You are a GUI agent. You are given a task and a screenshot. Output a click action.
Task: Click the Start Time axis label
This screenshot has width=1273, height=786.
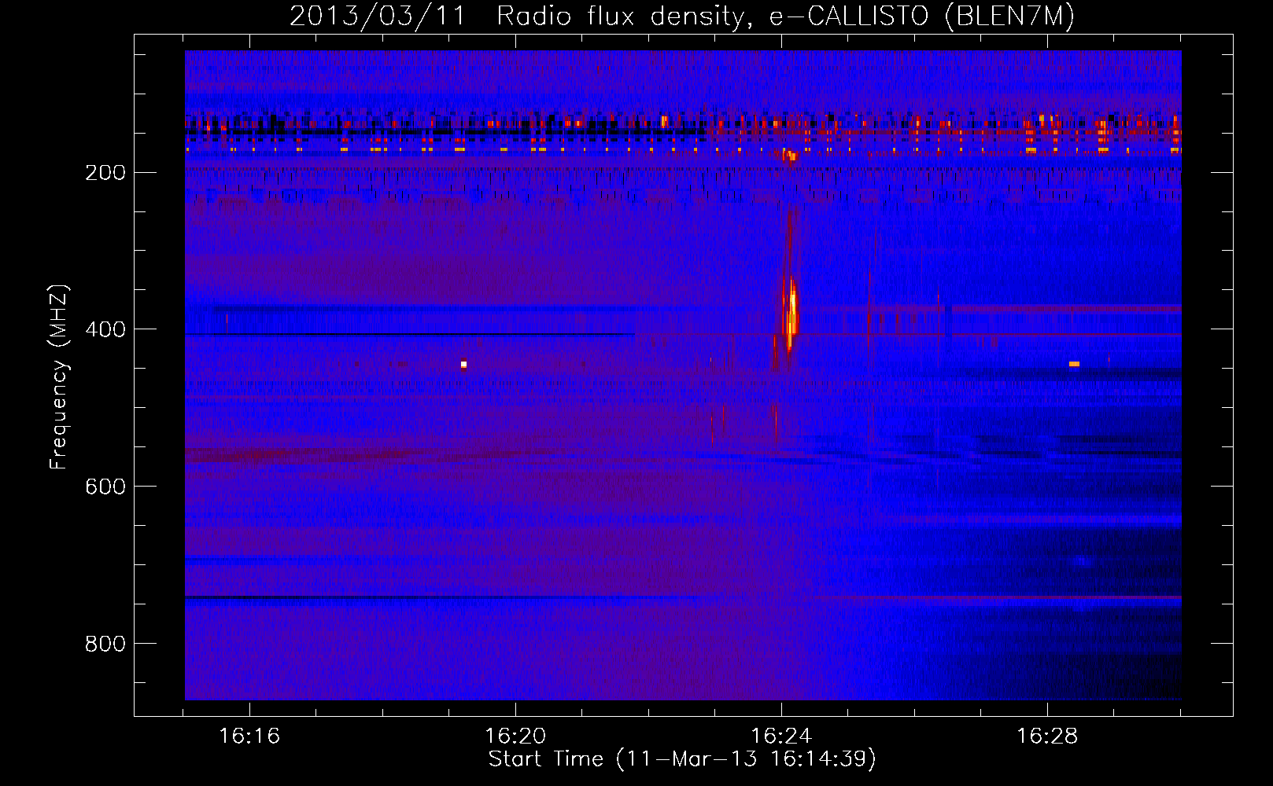pyautogui.click(x=682, y=759)
